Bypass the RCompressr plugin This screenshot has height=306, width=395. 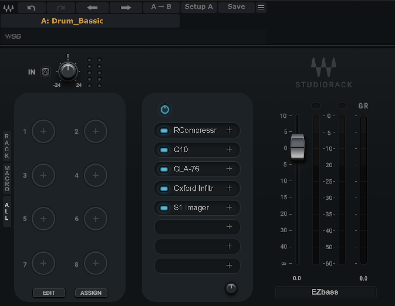click(x=164, y=131)
